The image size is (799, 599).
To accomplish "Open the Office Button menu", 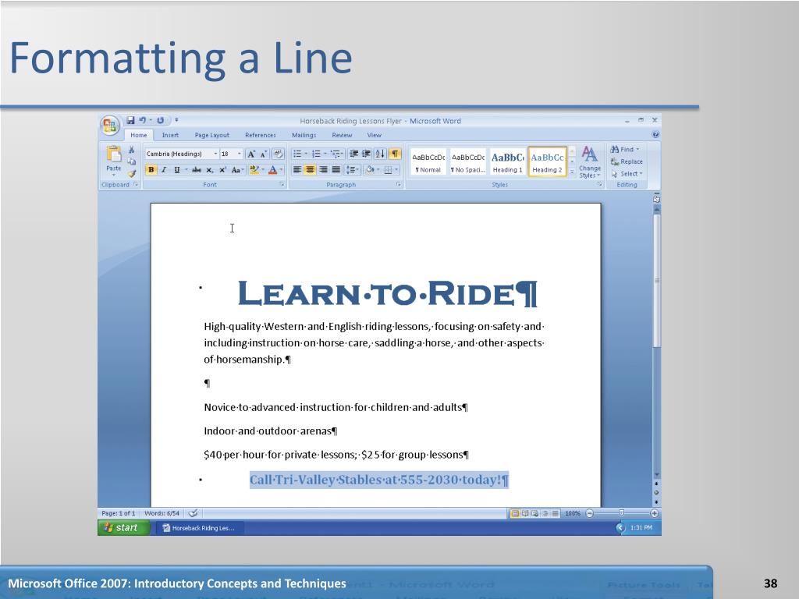I will click(x=109, y=126).
